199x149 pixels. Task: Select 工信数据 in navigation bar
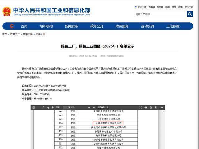click(173, 26)
